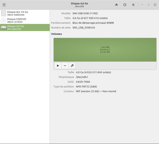159x144 pixels.
Task: Close the Disks window
Action: click(x=155, y=5)
